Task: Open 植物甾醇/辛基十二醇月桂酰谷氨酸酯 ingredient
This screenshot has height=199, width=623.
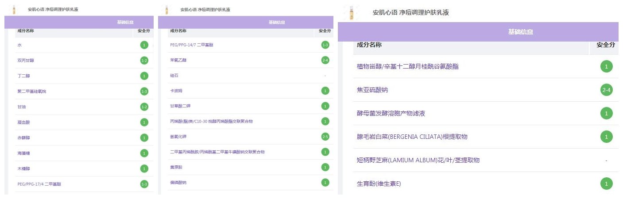Action: (407, 67)
